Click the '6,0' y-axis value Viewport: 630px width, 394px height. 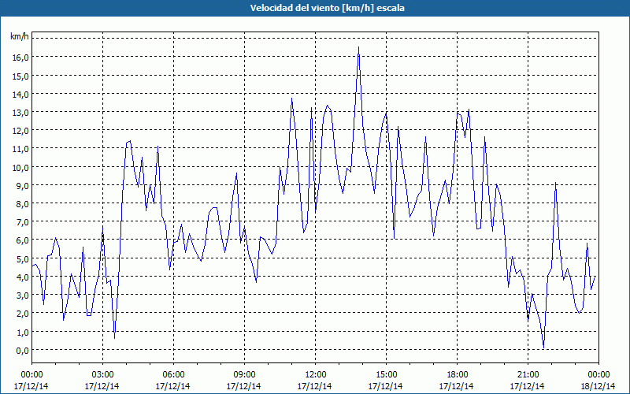point(22,240)
